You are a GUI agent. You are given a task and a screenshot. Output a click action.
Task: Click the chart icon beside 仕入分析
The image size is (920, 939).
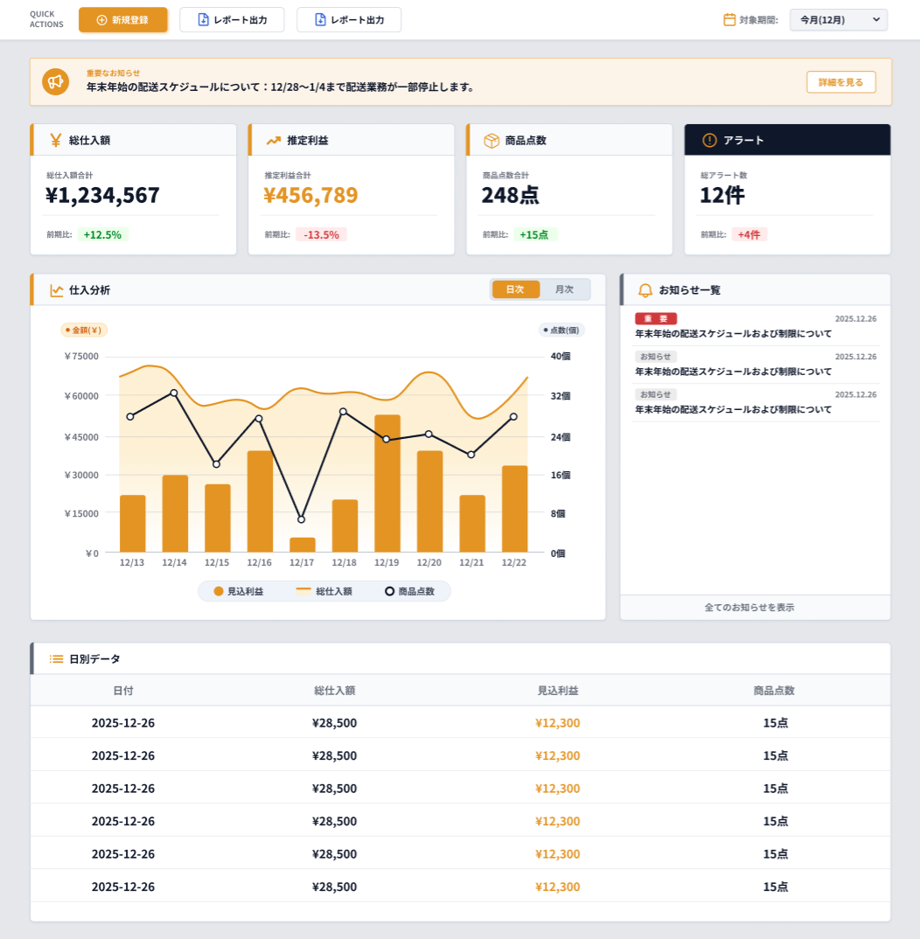(57, 290)
